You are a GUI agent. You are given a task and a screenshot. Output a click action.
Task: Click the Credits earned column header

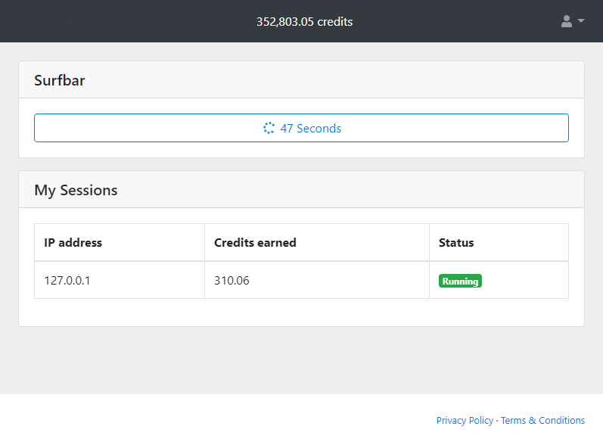pyautogui.click(x=255, y=243)
